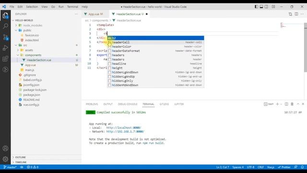307x173 pixels.
Task: Open notifications bell in status bar
Action: point(302,167)
